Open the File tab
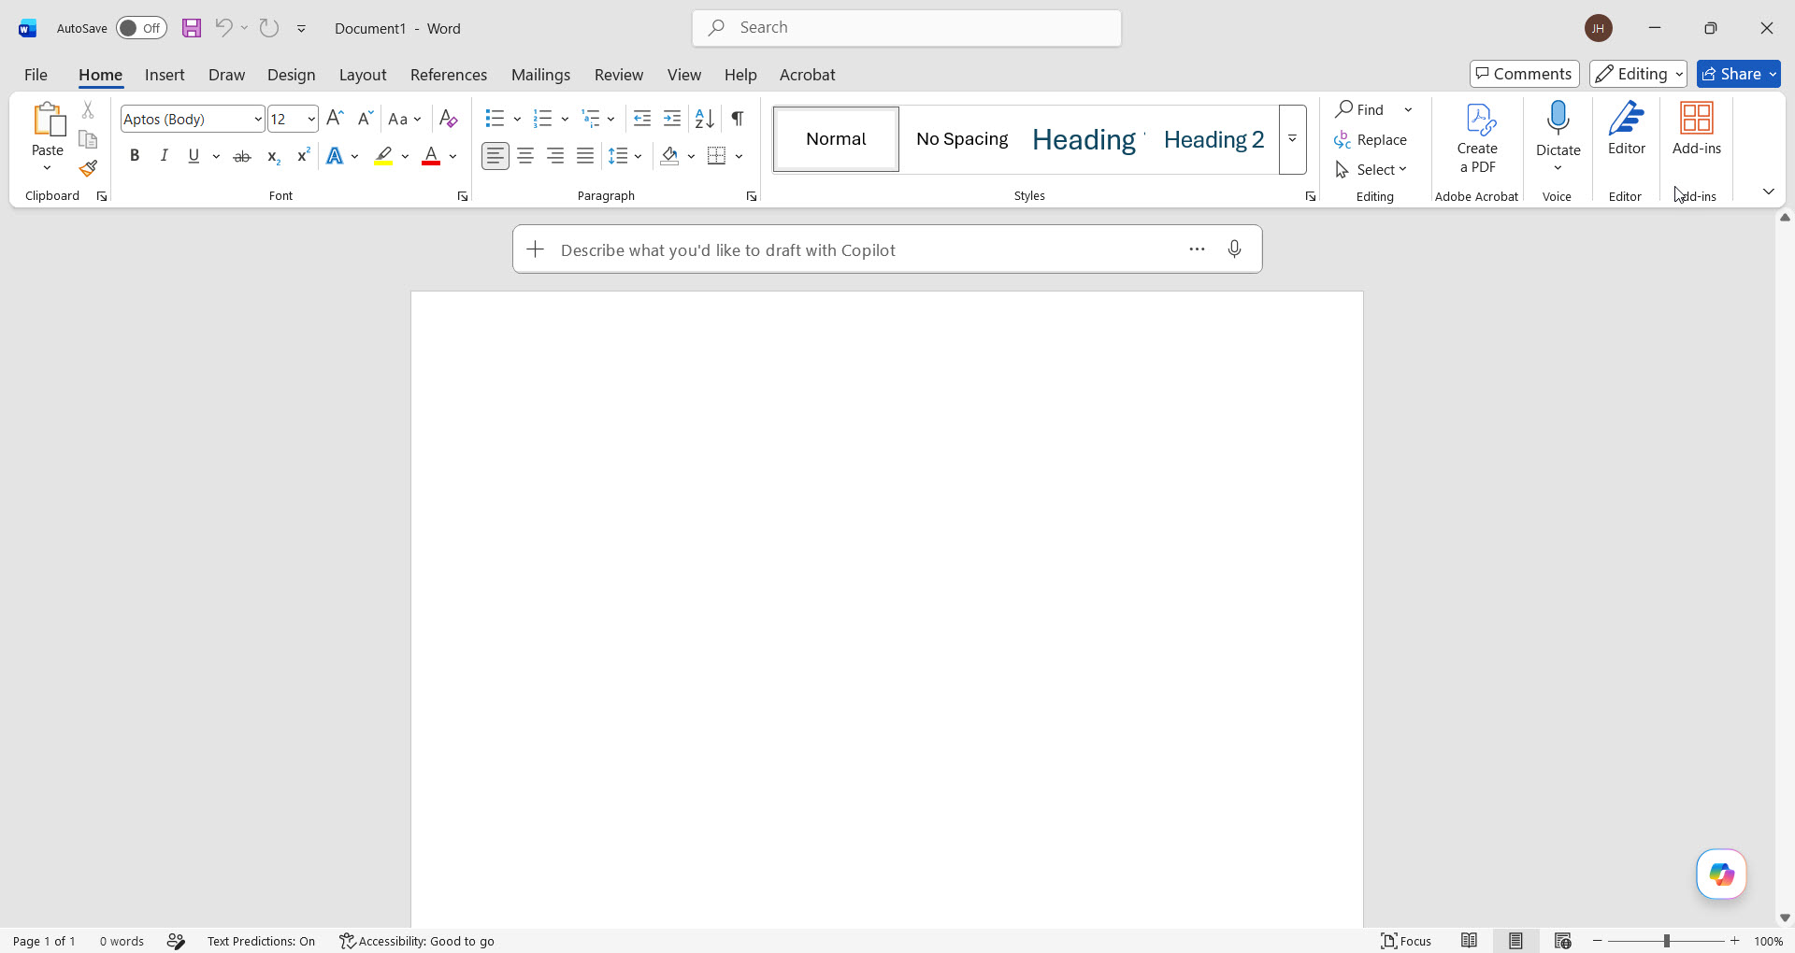Image resolution: width=1795 pixels, height=953 pixels. (36, 75)
